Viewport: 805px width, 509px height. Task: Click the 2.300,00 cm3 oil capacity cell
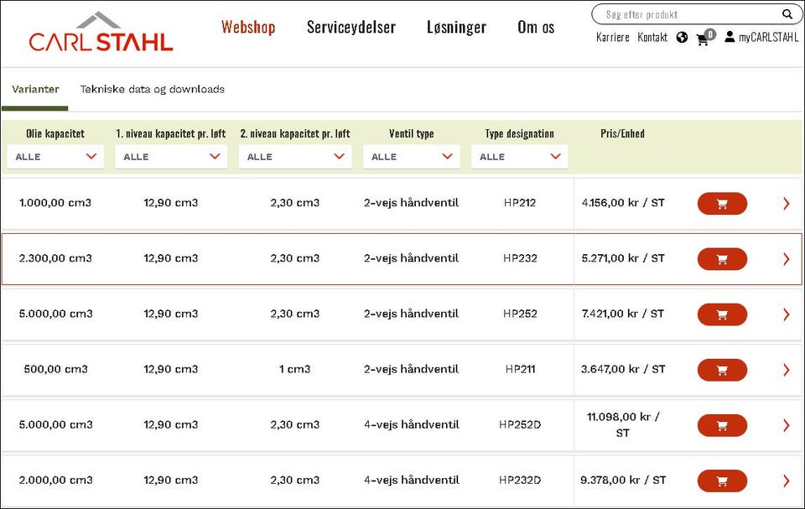pos(55,258)
